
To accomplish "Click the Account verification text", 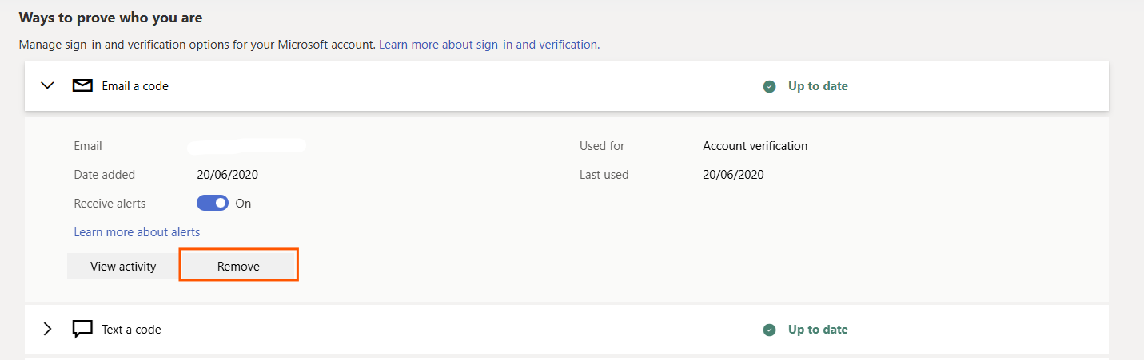I will tap(755, 146).
